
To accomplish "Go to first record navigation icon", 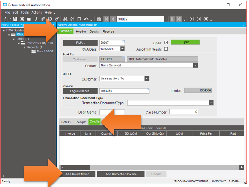I will 106,19.
